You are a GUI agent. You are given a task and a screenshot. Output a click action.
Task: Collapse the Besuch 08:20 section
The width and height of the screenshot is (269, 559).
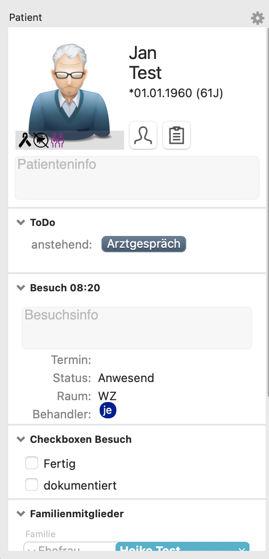(x=20, y=288)
